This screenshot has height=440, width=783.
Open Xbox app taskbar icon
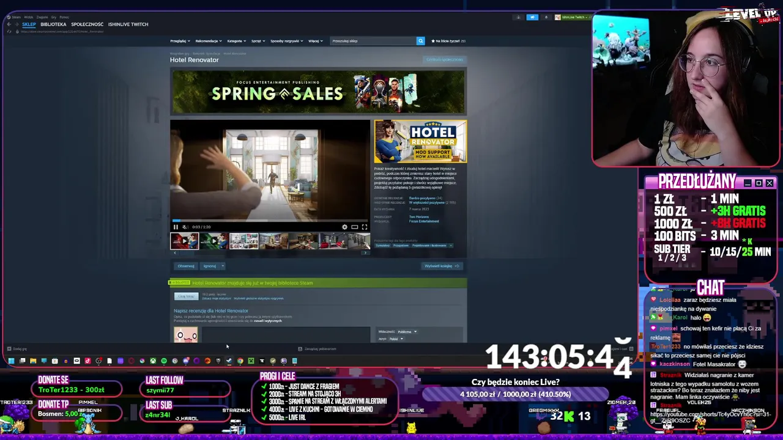click(x=153, y=361)
